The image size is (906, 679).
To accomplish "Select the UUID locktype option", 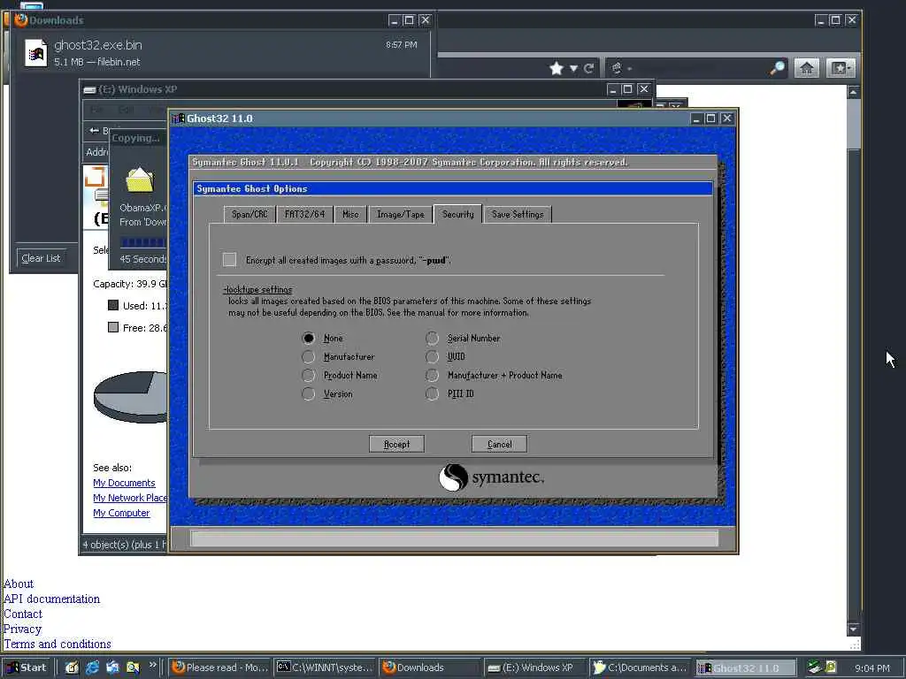I will coord(432,357).
